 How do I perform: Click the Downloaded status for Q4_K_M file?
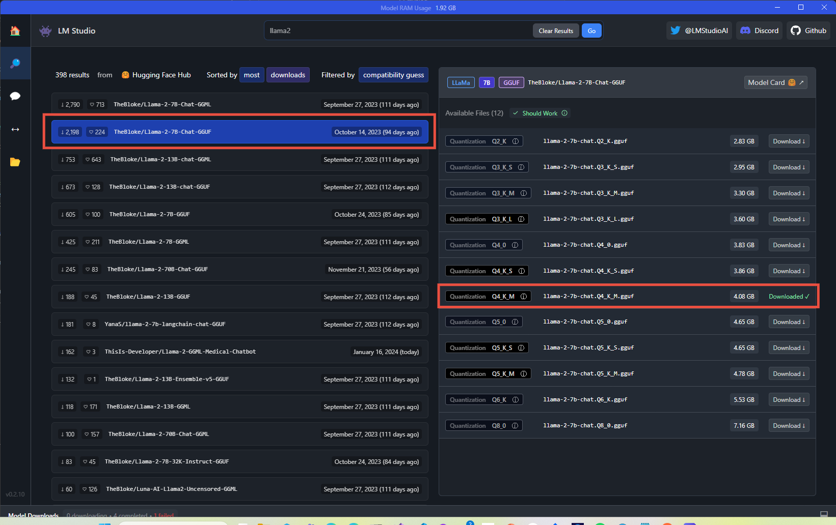(x=789, y=297)
